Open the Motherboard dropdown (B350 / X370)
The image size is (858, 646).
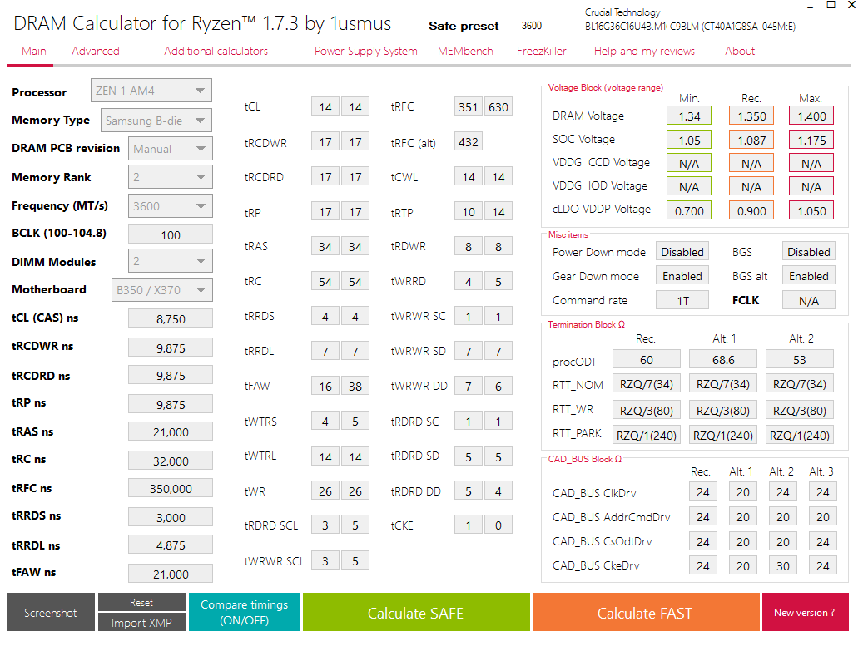pyautogui.click(x=162, y=290)
